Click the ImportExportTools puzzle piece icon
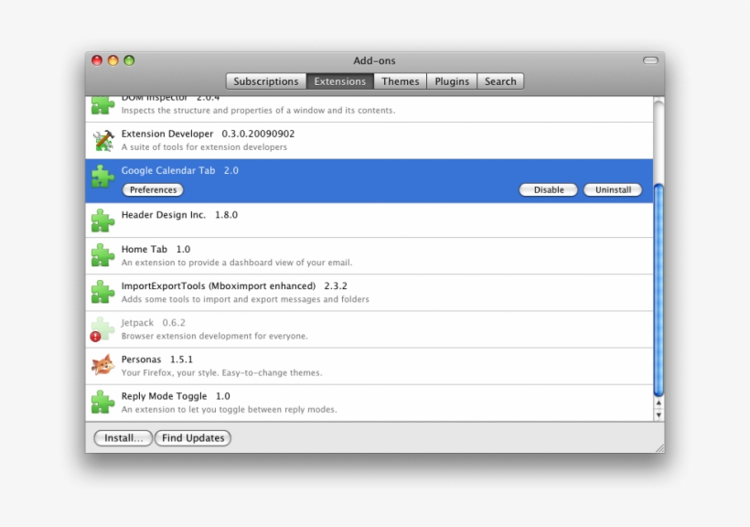The image size is (750, 527). tap(102, 292)
